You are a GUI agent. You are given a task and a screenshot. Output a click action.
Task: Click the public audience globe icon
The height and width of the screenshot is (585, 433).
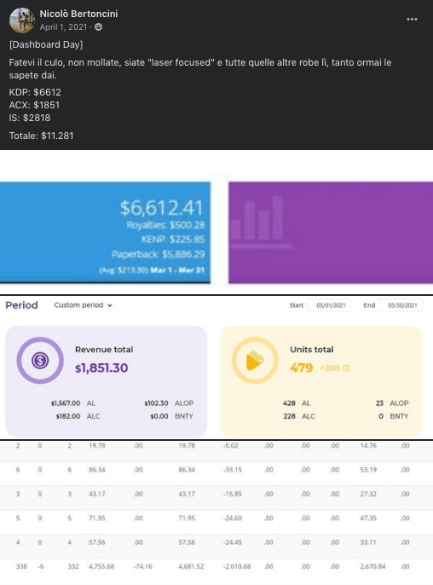tap(99, 27)
